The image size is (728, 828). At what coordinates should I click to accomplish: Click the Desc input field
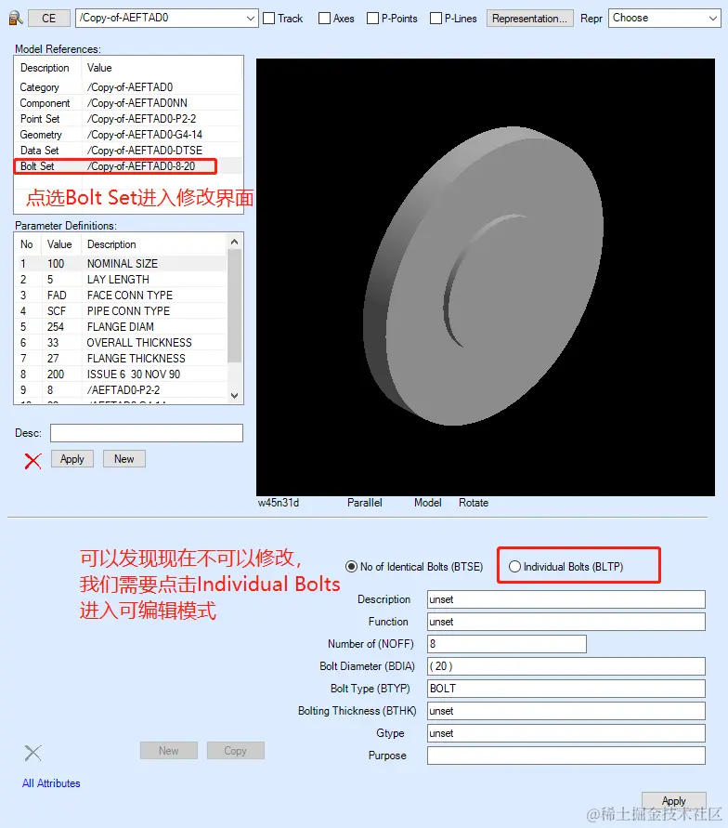[147, 433]
